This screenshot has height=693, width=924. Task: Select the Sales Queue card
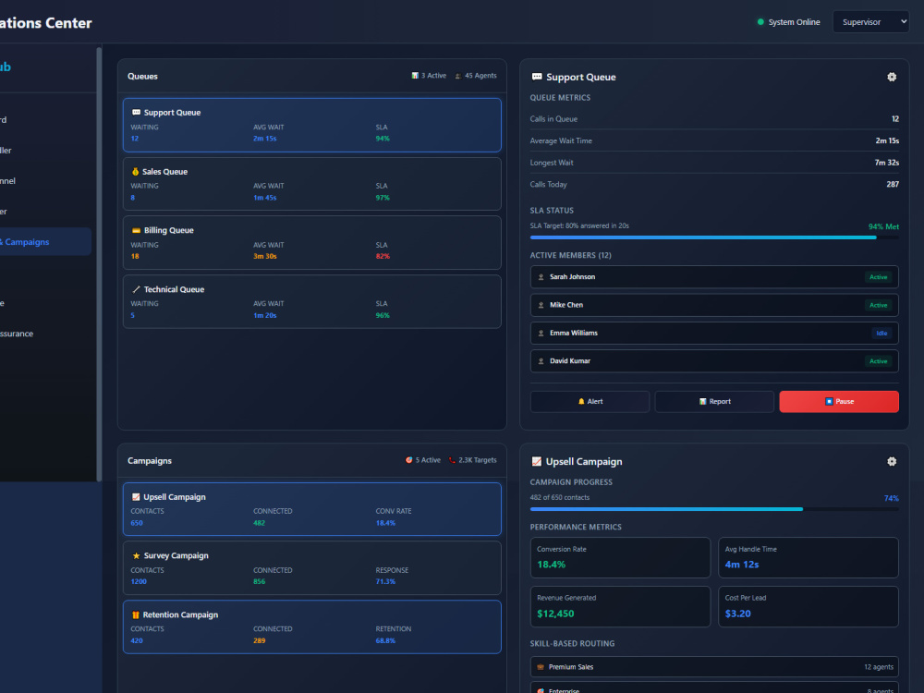pos(311,184)
